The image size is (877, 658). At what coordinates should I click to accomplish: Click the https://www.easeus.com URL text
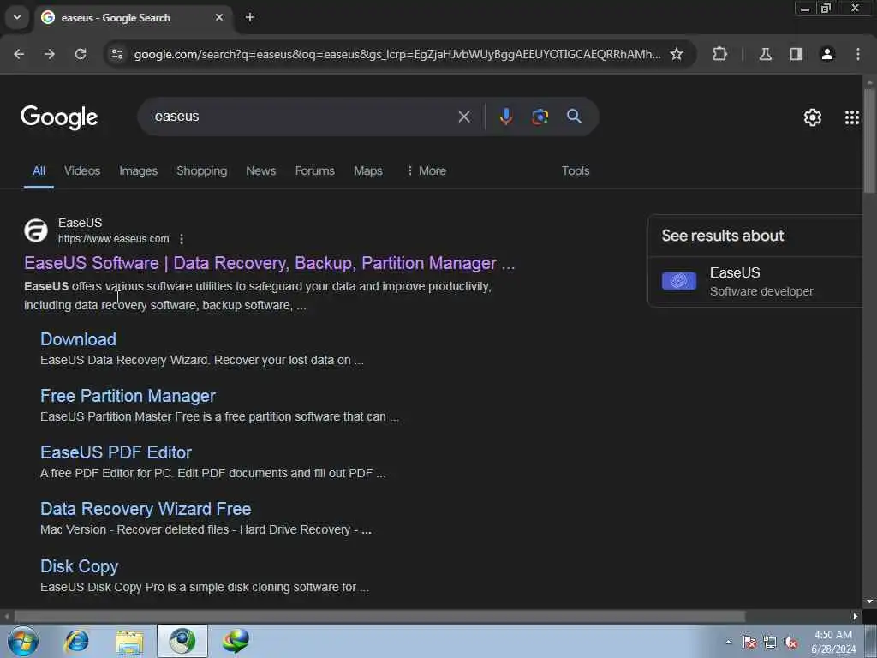pos(114,239)
